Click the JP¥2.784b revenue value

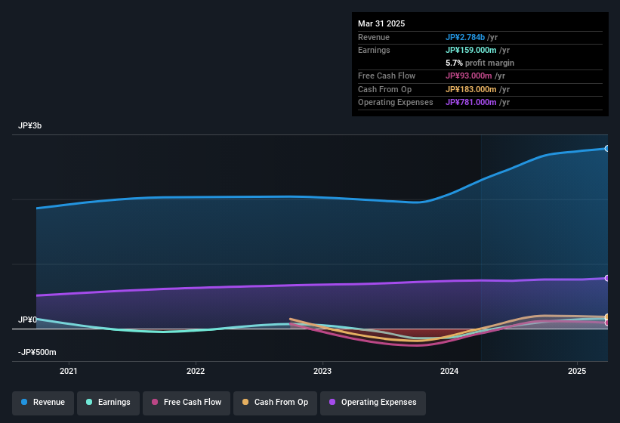pos(465,37)
